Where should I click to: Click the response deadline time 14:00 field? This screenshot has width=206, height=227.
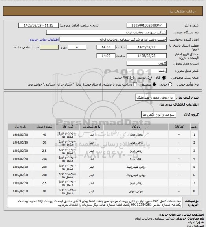tap(106, 47)
